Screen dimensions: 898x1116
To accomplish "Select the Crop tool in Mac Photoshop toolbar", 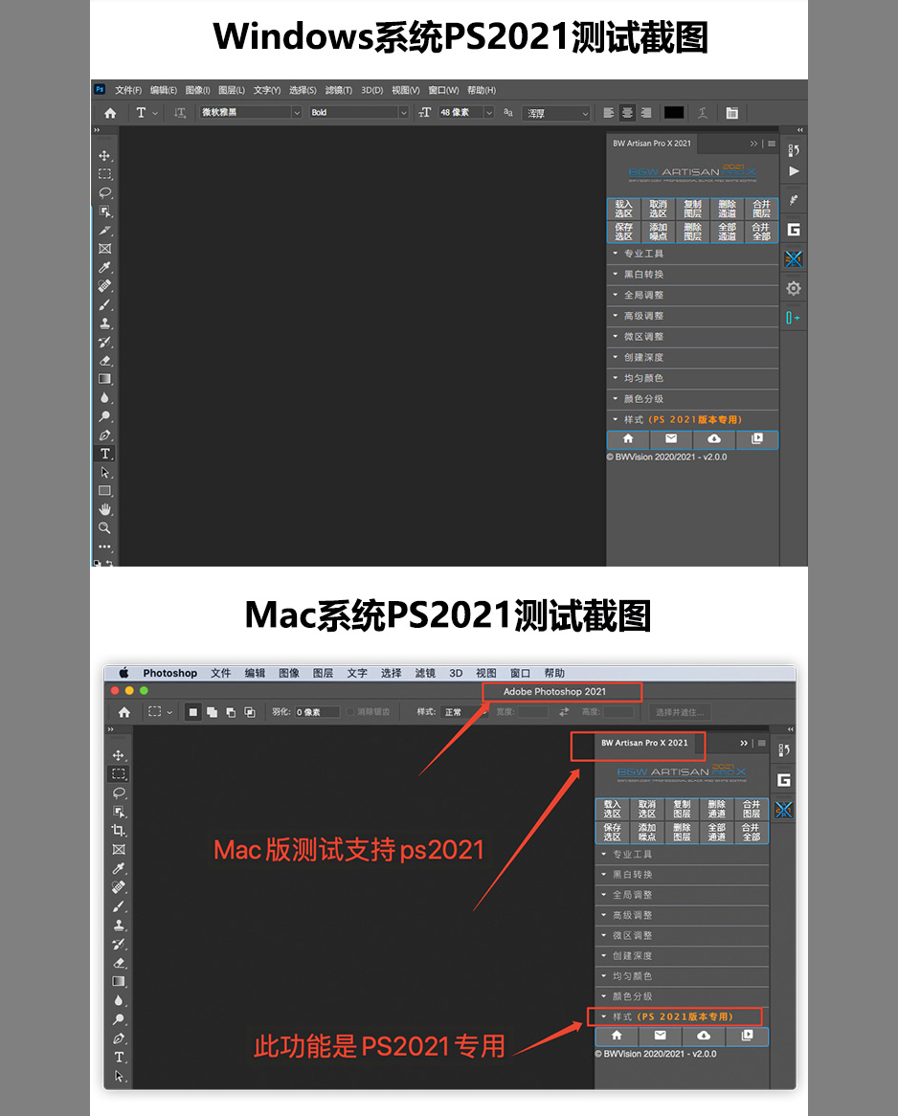I will (x=118, y=831).
